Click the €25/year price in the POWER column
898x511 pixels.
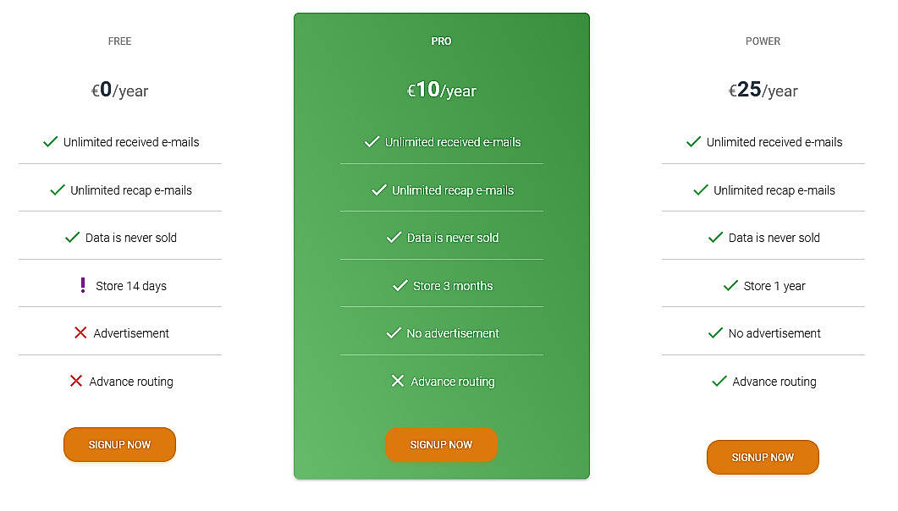point(763,90)
